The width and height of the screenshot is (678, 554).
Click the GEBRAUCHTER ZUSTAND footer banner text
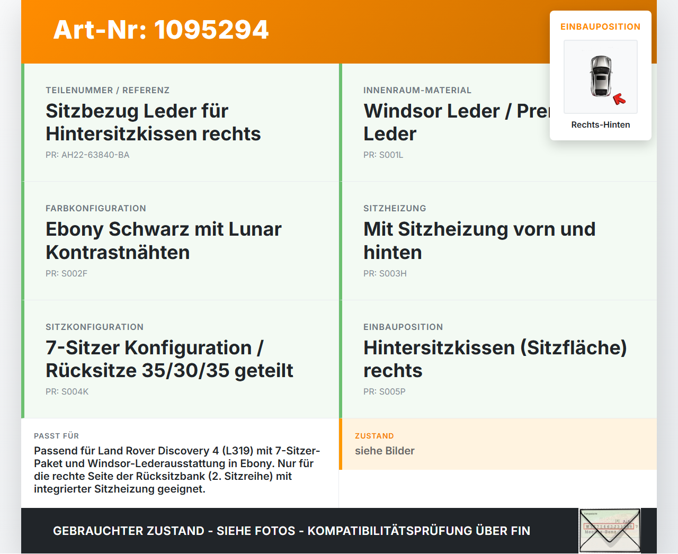tap(291, 531)
